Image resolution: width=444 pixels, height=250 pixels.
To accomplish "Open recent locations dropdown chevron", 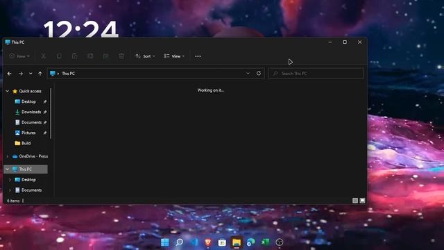I will 31,74.
